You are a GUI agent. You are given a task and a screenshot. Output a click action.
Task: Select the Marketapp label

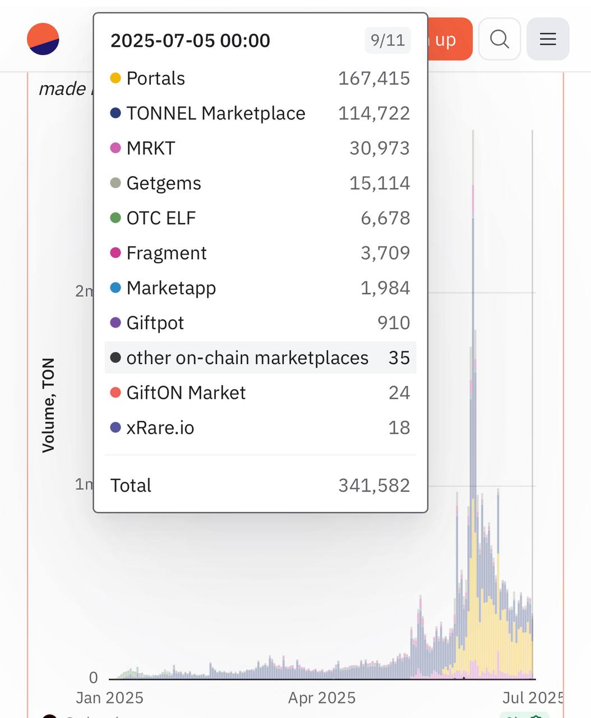tap(171, 288)
